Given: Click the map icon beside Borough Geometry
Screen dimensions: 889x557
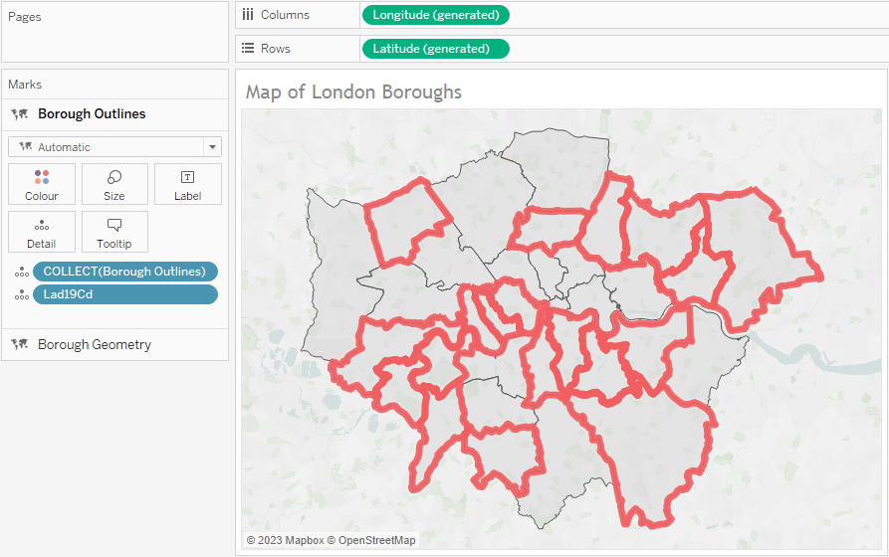Looking at the screenshot, I should (x=19, y=345).
